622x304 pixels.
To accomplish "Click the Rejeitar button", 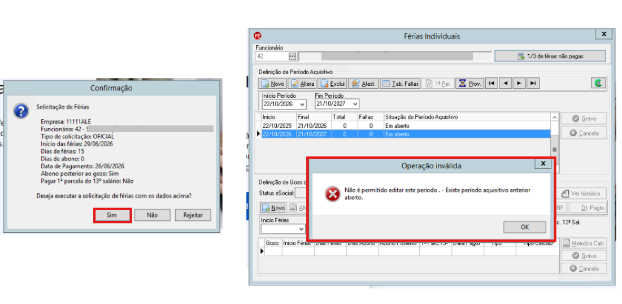I will click(x=193, y=215).
